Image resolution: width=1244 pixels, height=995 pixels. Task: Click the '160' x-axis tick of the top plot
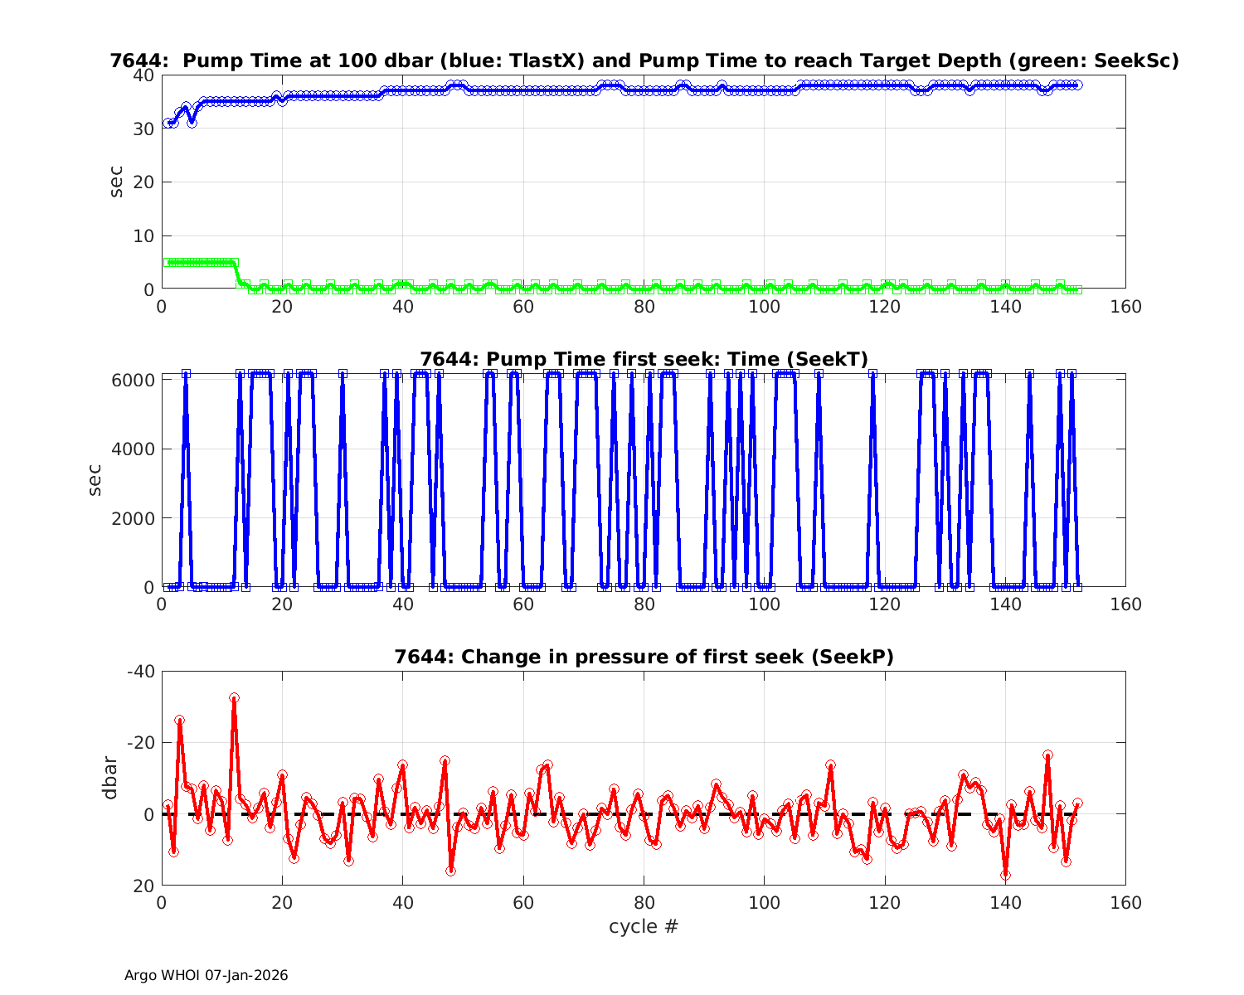point(1125,307)
